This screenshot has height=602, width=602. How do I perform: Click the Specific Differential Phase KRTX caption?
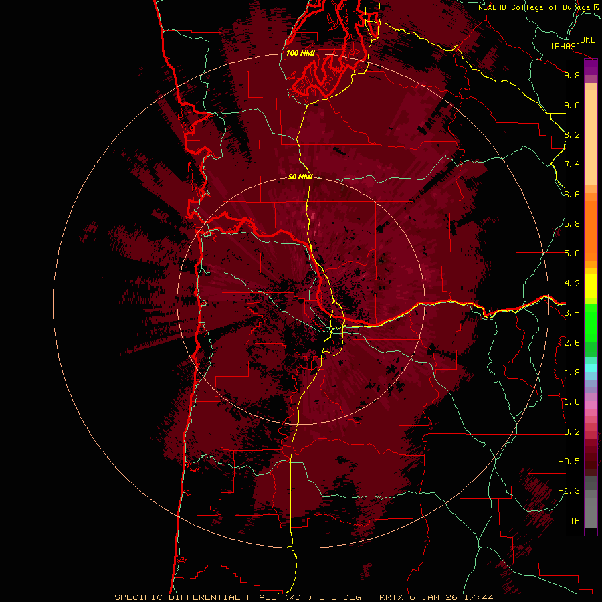pyautogui.click(x=304, y=597)
